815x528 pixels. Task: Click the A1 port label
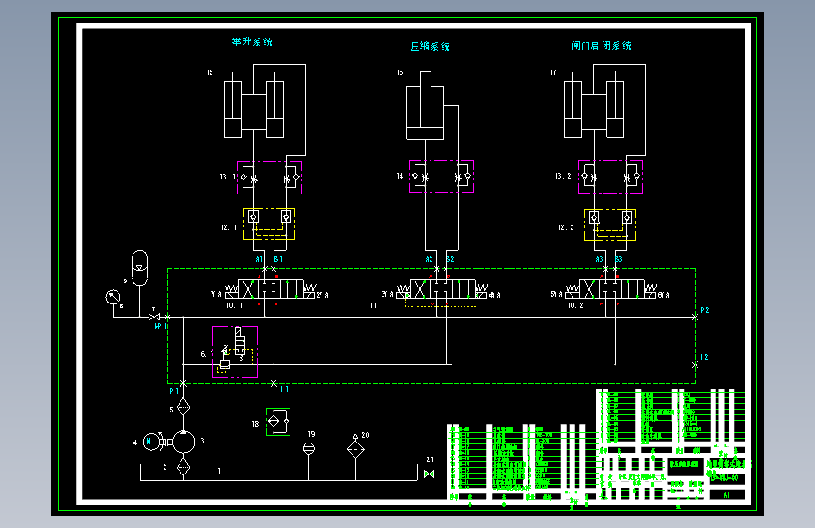259,259
